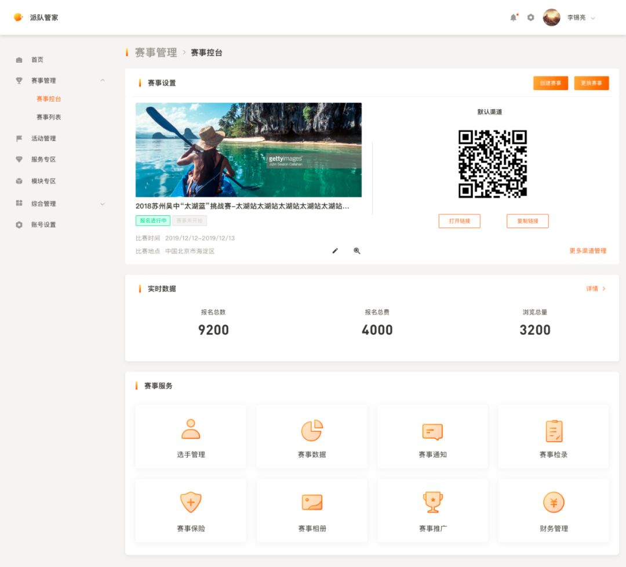Click the kayak event cover image

coord(249,150)
